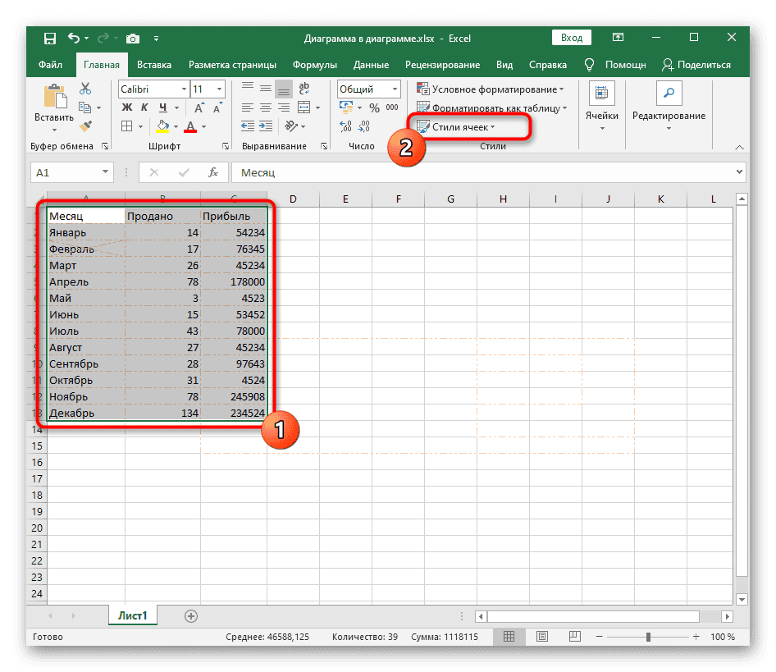Click the Поделиться share button
This screenshot has width=776, height=672.
point(696,65)
